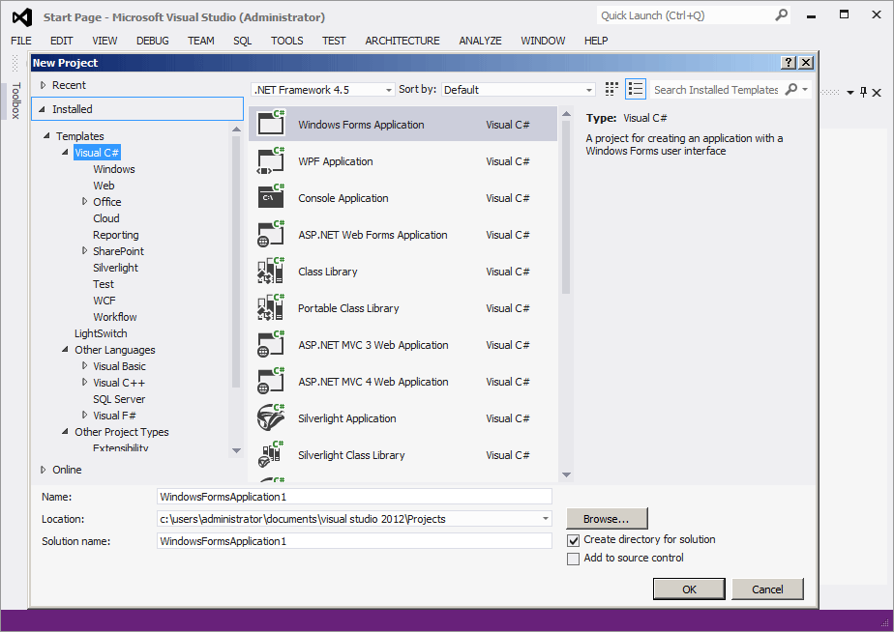Open the TOOLS menu
This screenshot has height=632, width=894.
pyautogui.click(x=286, y=41)
